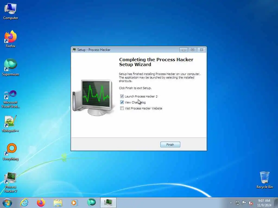Click the Finish button
Viewport: 278px width, 208px height.
click(x=170, y=145)
